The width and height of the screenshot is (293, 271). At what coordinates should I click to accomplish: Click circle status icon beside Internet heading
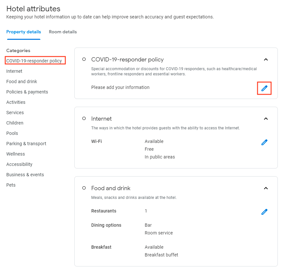tap(84, 118)
